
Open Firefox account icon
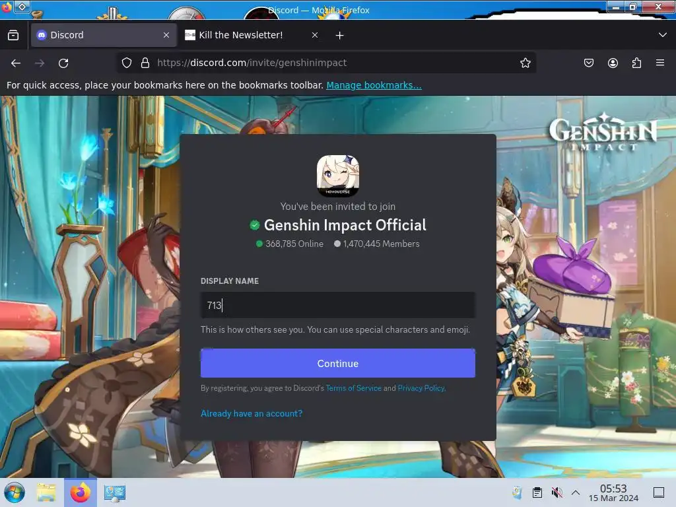(613, 63)
